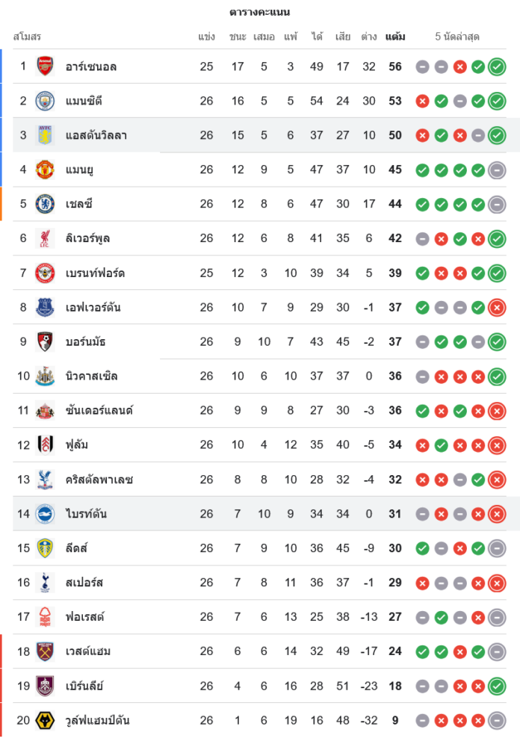Click Everton's latest match loss icon
520x747 pixels.
(497, 307)
